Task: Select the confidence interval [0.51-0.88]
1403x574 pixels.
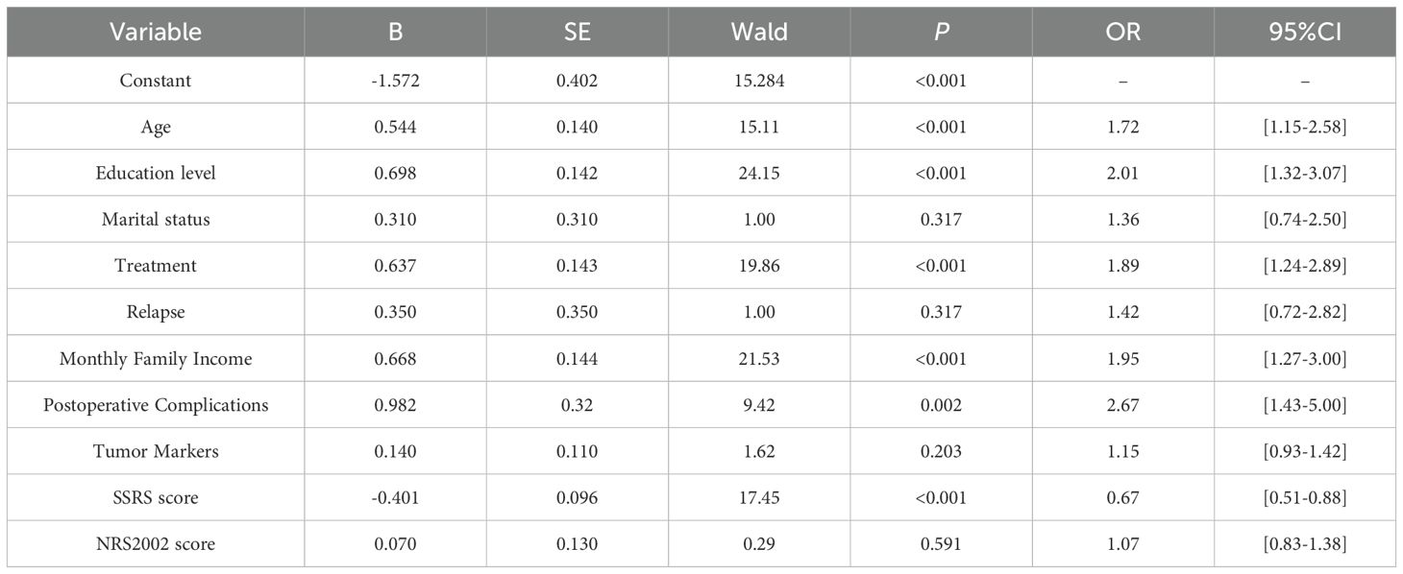Action: (1304, 498)
